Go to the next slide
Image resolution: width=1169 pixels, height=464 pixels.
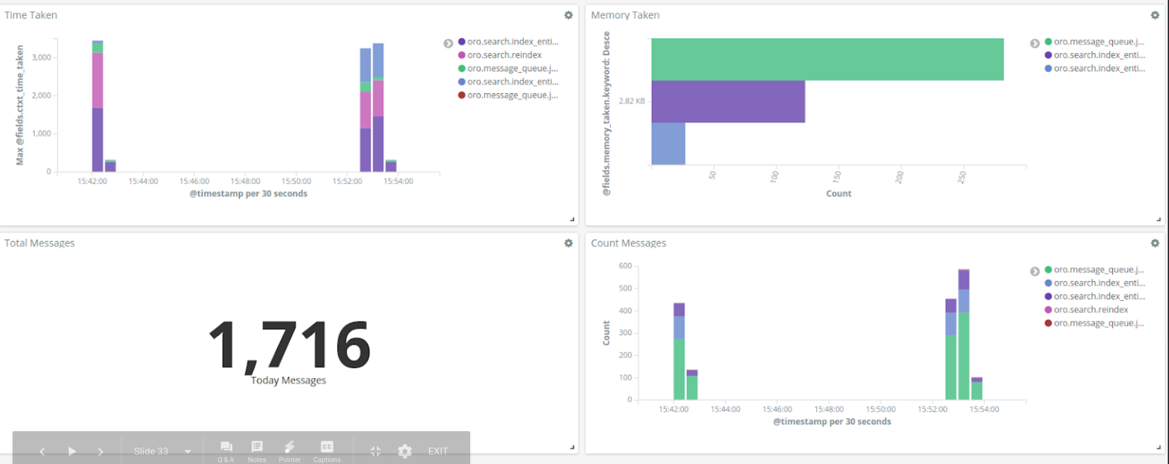pos(101,451)
